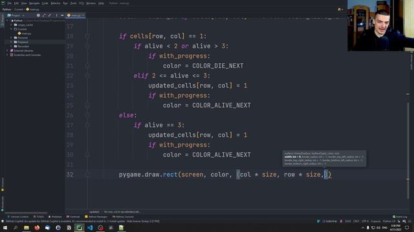Select the main.py editor tab
Viewport: 414px width, 232px height.
coord(75,15)
